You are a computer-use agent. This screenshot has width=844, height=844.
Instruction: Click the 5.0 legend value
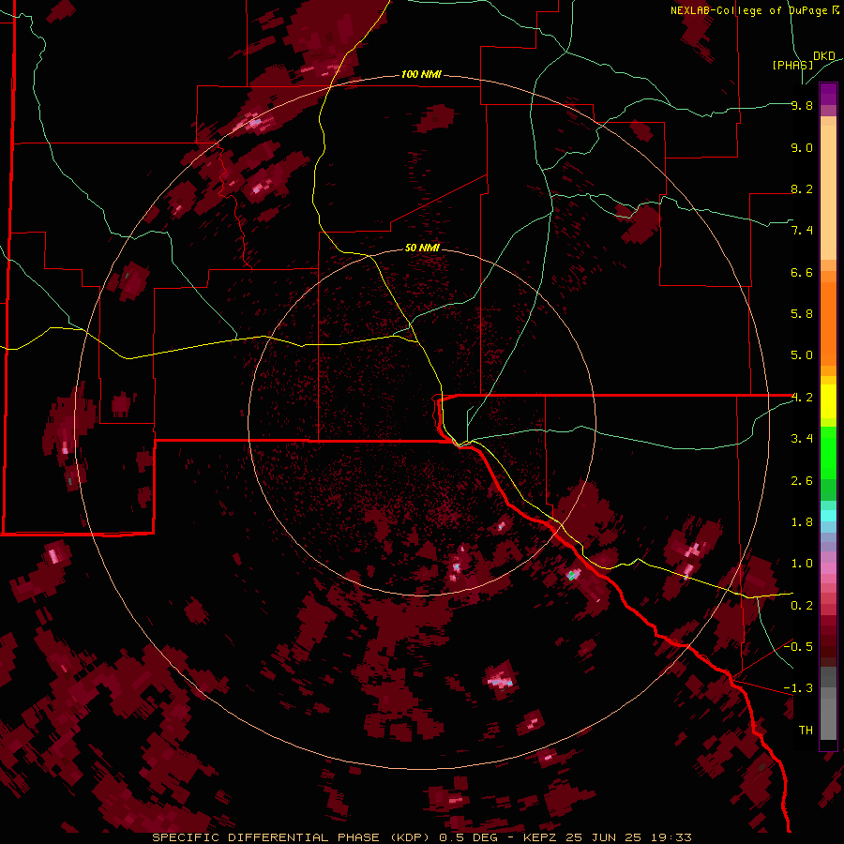pyautogui.click(x=802, y=355)
